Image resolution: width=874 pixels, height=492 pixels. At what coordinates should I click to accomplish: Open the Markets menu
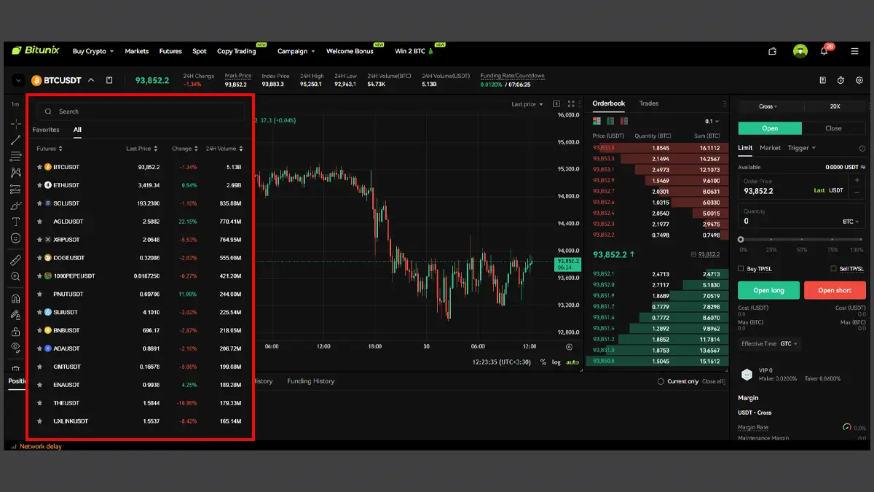[136, 51]
